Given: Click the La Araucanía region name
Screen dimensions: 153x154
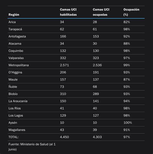Looking at the screenshot, I should 18,101.
